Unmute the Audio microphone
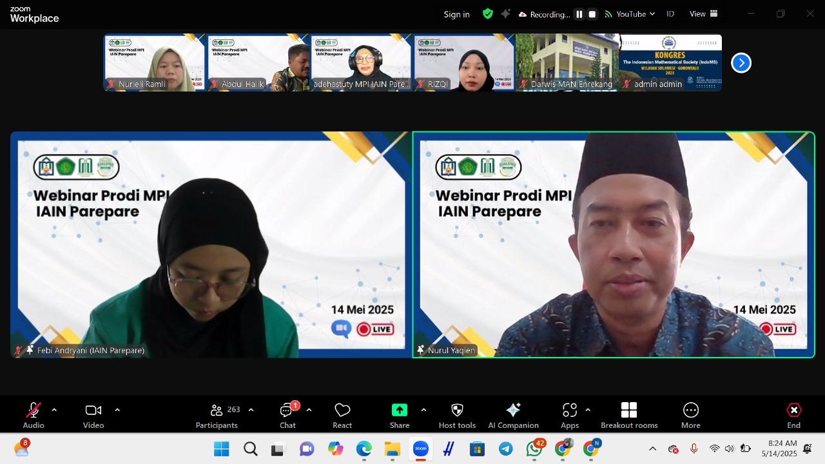 click(34, 415)
